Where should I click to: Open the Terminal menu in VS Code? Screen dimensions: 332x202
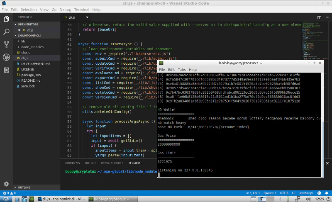[82, 10]
